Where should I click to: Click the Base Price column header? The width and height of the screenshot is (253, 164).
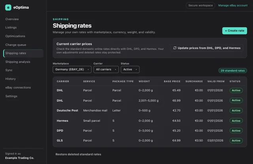(172, 81)
